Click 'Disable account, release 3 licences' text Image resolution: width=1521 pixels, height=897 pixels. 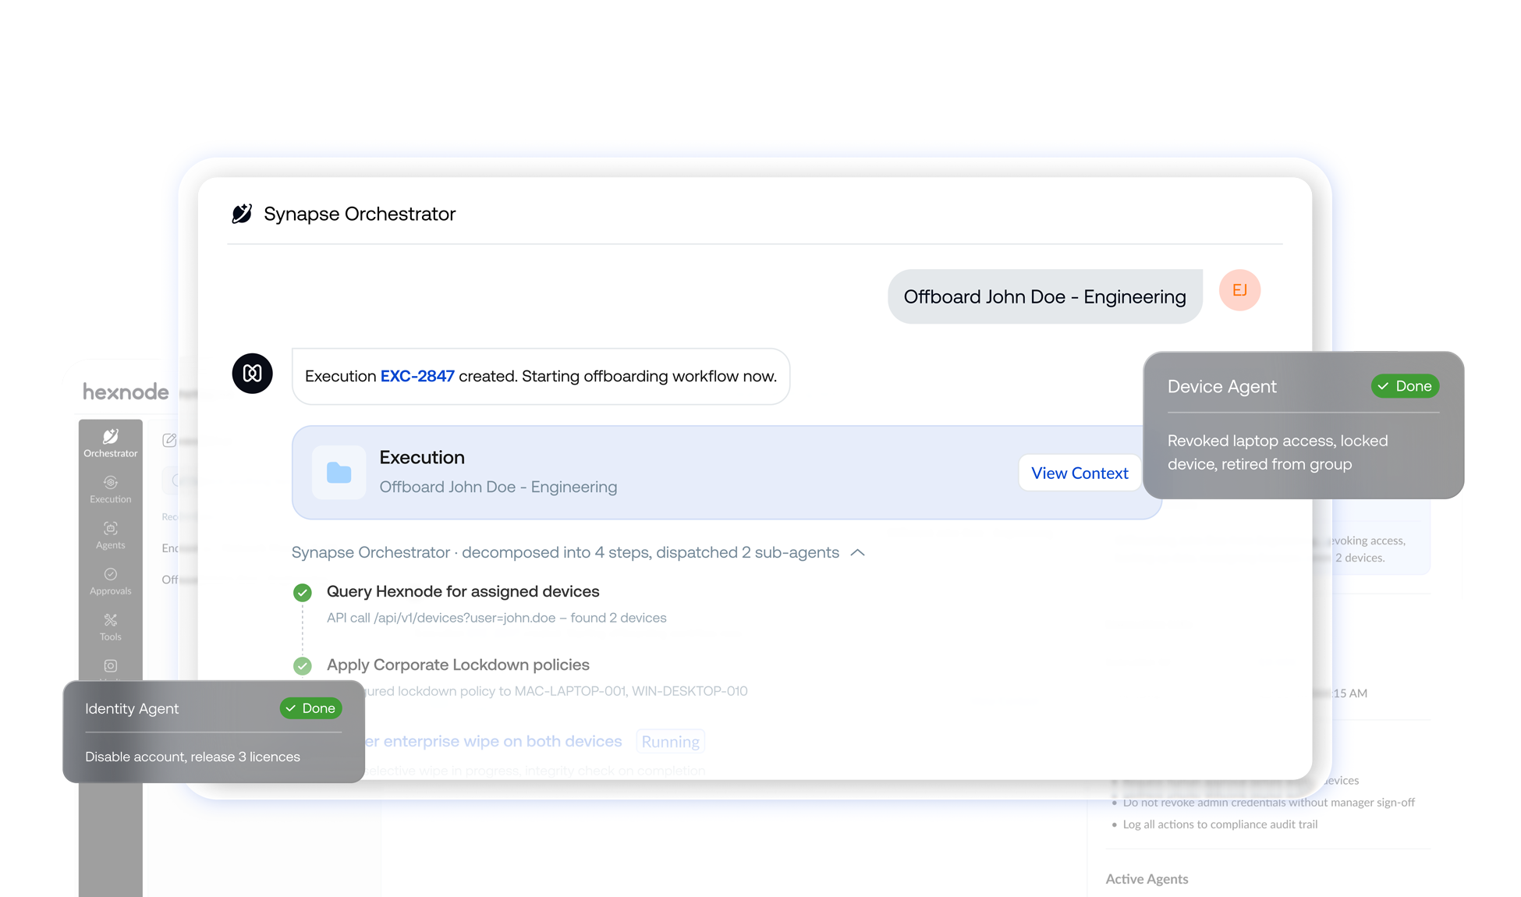pyautogui.click(x=193, y=757)
